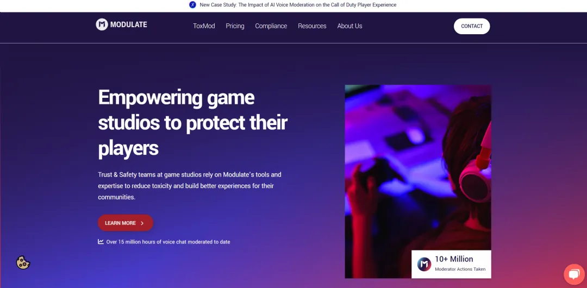
Task: Close the case study banner with the X icon
Action: coord(192,5)
